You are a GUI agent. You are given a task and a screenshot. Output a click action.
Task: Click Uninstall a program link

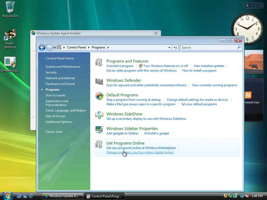pyautogui.click(x=120, y=66)
